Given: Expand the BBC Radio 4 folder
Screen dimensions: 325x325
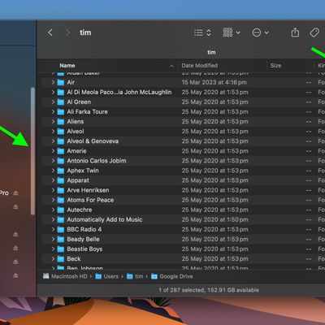Looking at the screenshot, I should [x=53, y=229].
